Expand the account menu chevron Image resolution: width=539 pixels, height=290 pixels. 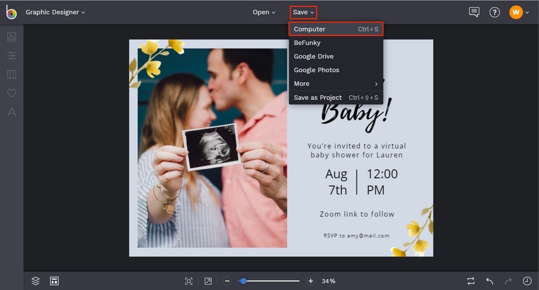527,13
